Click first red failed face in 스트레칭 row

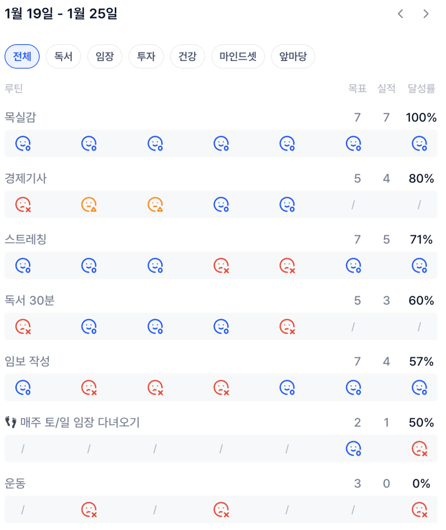221,266
